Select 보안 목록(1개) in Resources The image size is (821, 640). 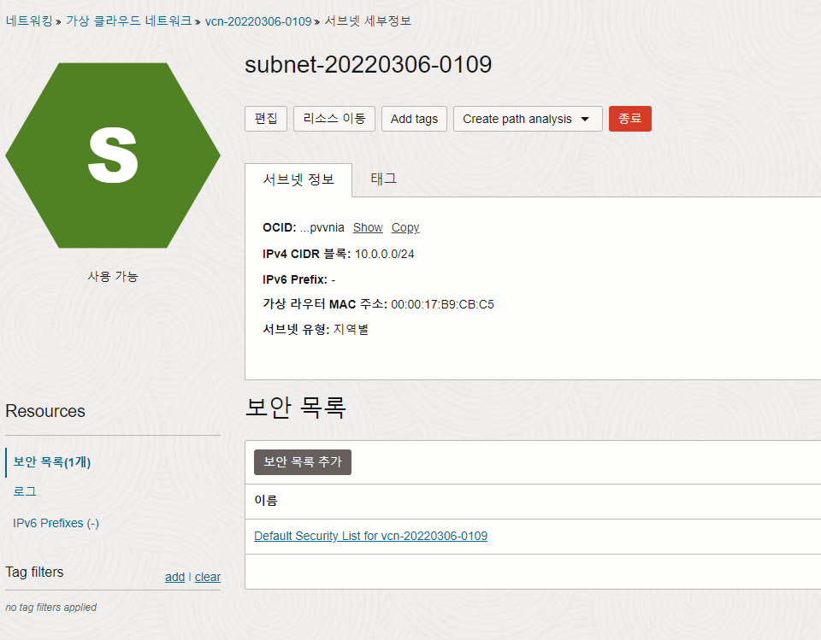52,462
